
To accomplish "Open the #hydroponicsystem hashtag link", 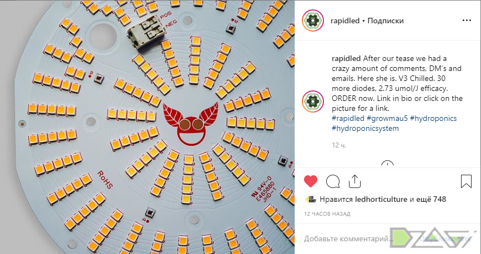I will pyautogui.click(x=366, y=128).
